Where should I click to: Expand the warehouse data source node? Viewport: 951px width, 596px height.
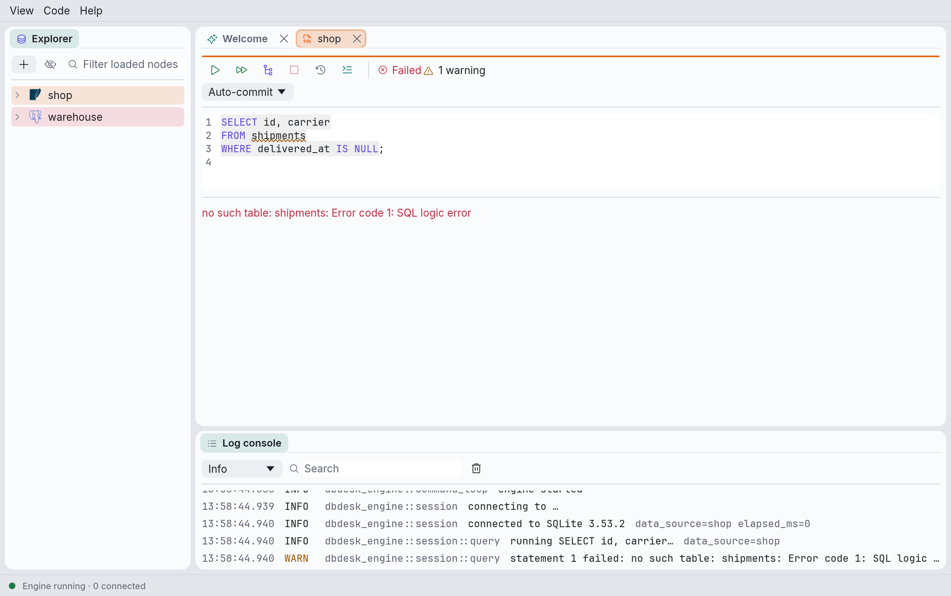point(17,117)
